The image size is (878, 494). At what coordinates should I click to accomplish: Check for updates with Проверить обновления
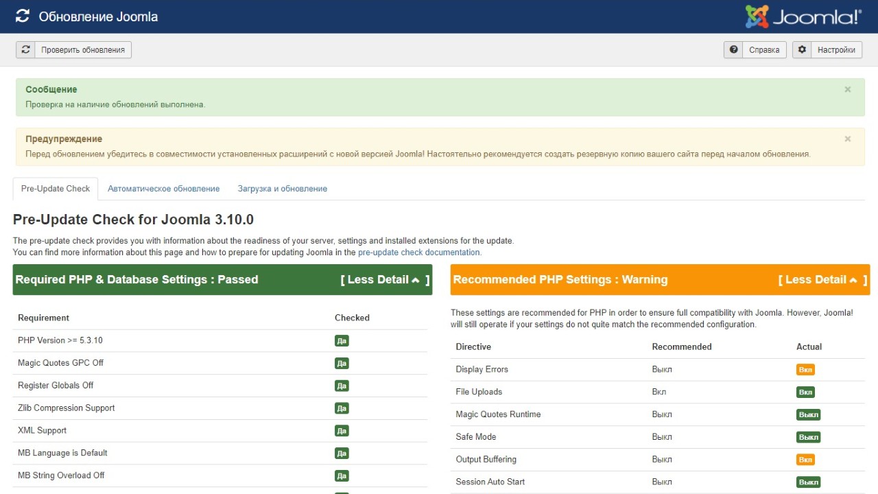(x=73, y=50)
